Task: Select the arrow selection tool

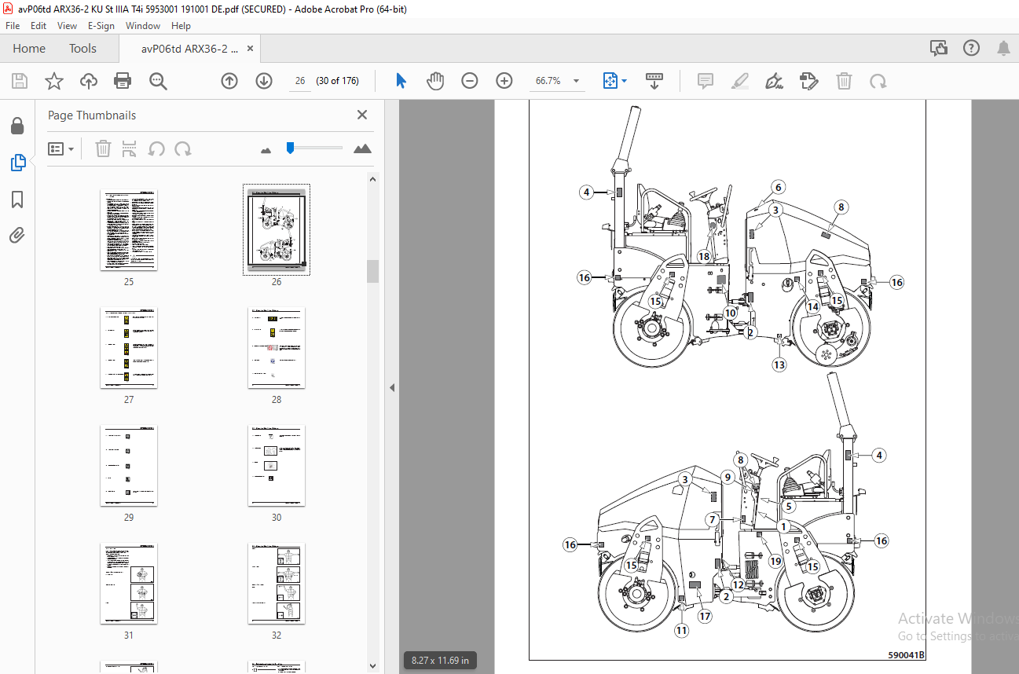Action: click(x=401, y=81)
